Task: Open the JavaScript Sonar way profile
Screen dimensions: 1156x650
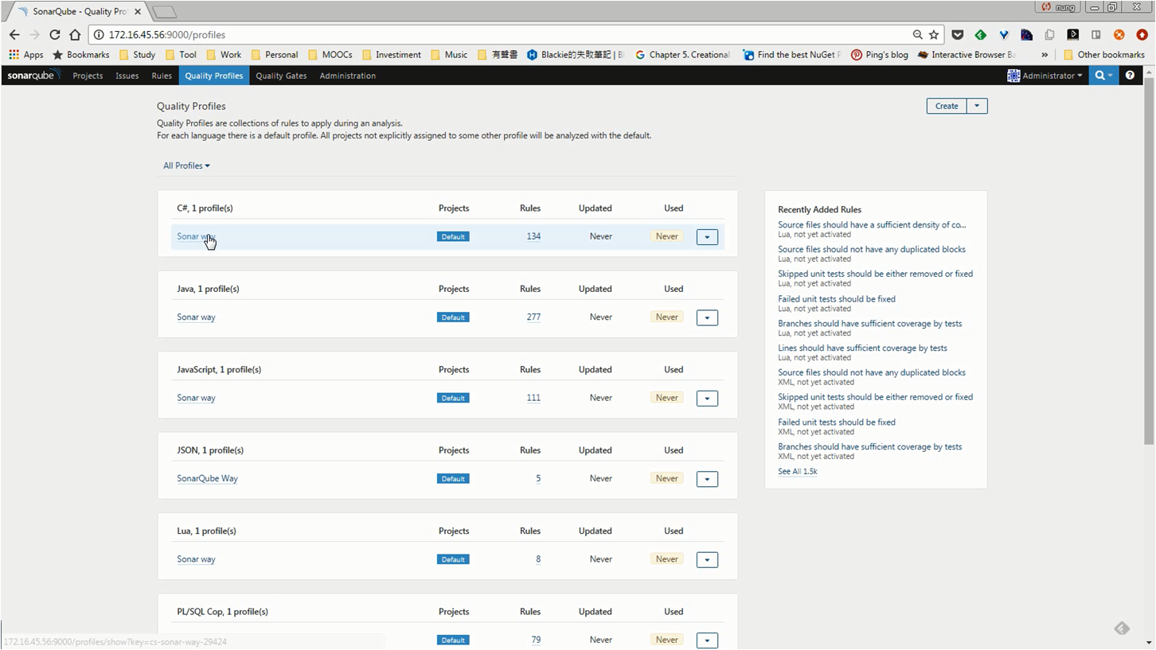Action: pyautogui.click(x=196, y=398)
